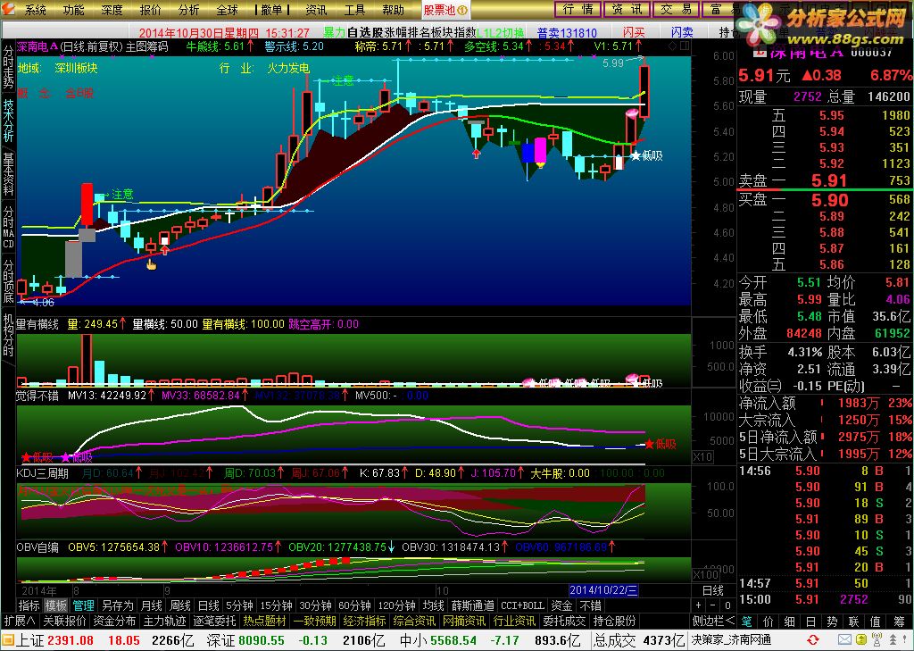The width and height of the screenshot is (914, 651).
Task: Click 管理 in the bottom bar
Action: click(x=83, y=606)
